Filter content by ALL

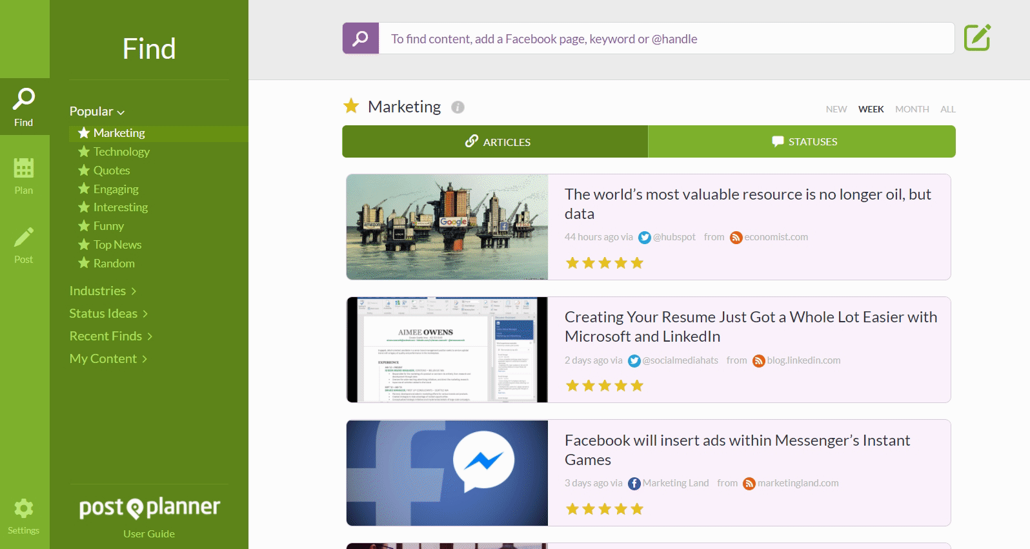(947, 109)
